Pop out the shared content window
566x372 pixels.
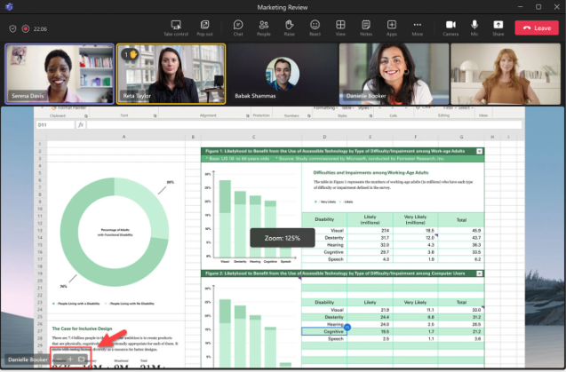point(204,27)
